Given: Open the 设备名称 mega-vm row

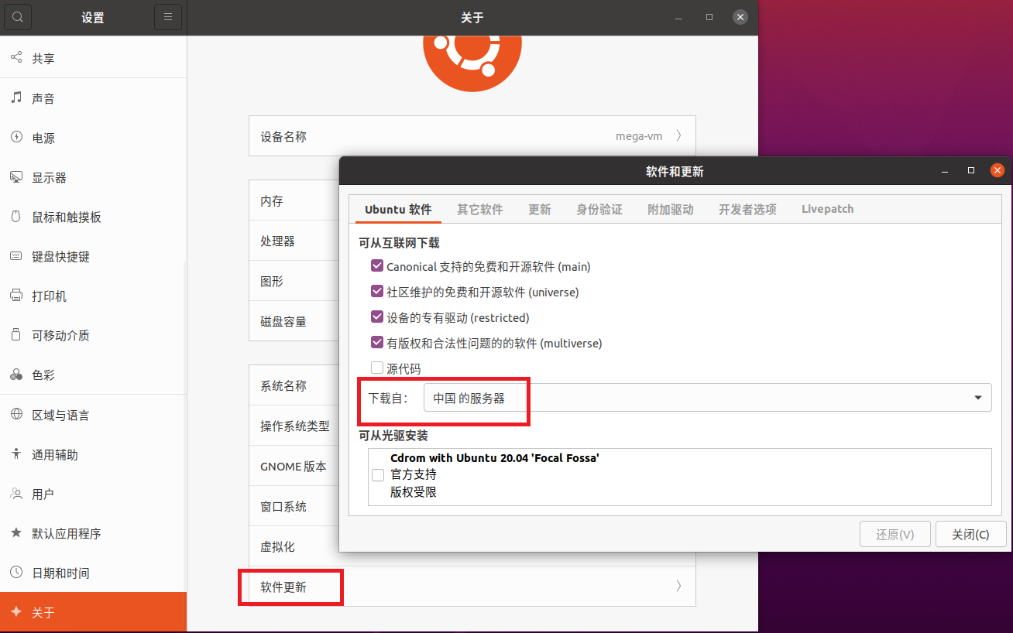Looking at the screenshot, I should [x=472, y=136].
